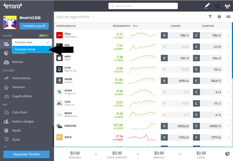The width and height of the screenshot is (233, 161).
Task: Click the TSLA performance sparkline chart
Action: (x=142, y=35)
